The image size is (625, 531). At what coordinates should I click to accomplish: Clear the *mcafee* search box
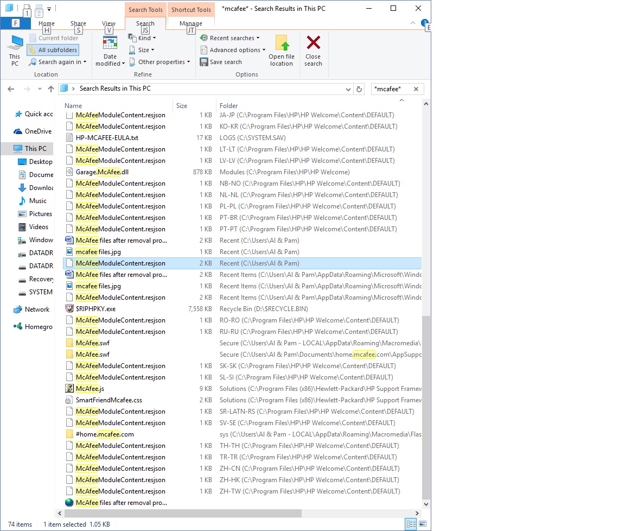click(x=416, y=89)
